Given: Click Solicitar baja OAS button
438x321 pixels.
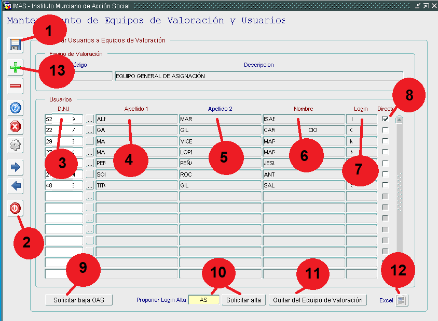Looking at the screenshot, I should click(x=79, y=300).
